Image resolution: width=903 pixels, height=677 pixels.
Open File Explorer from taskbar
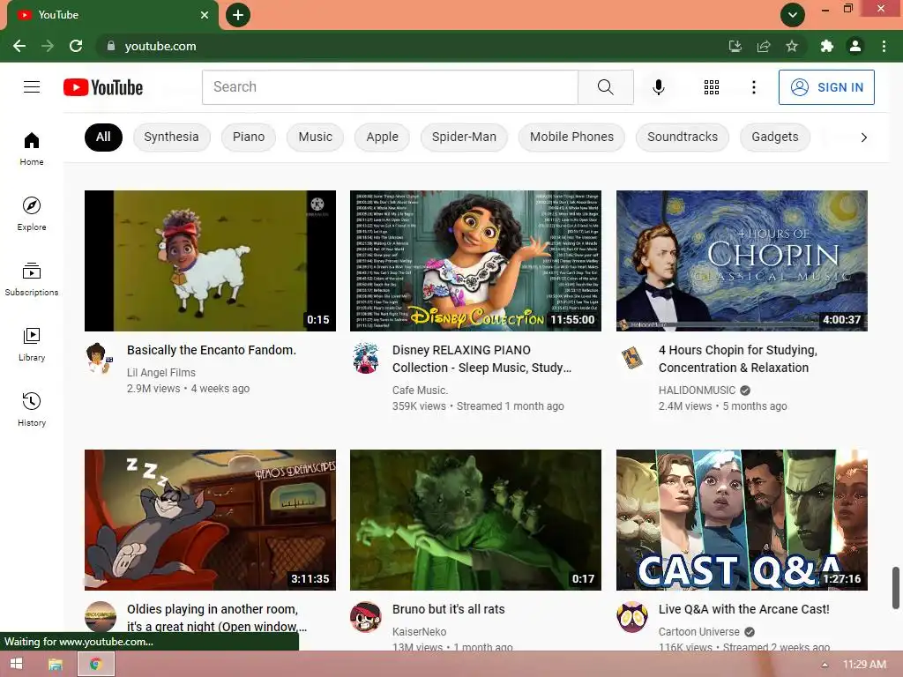56,664
